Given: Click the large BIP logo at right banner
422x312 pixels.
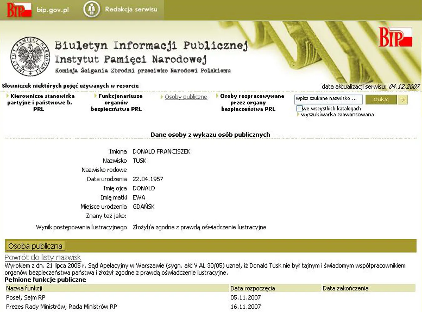Looking at the screenshot, I should (x=395, y=37).
